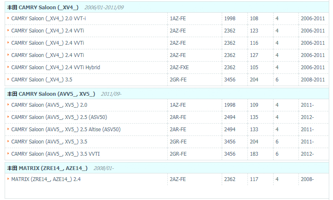Click orange arrow beside CAMRY Saloon (_XV4_) 2.0 VVT-i

(x=8, y=18)
